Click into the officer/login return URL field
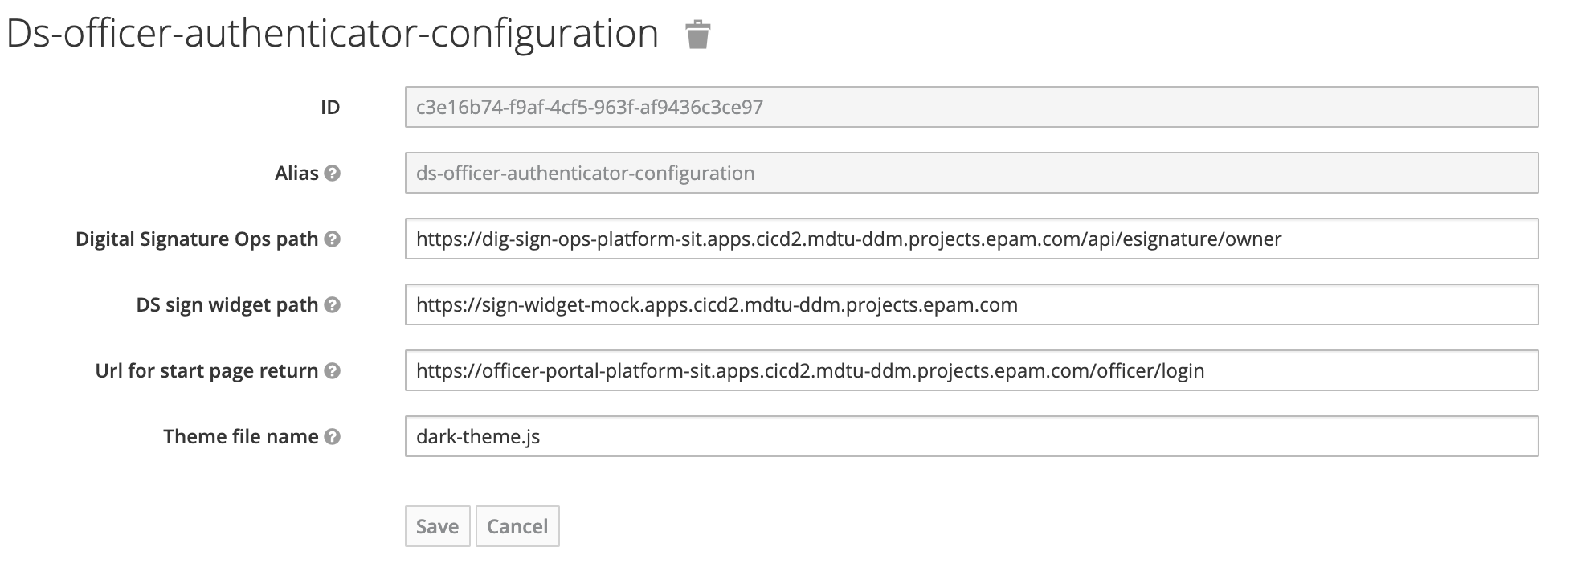 (971, 370)
